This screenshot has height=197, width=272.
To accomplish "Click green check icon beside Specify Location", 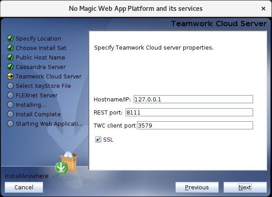I will pos(10,38).
